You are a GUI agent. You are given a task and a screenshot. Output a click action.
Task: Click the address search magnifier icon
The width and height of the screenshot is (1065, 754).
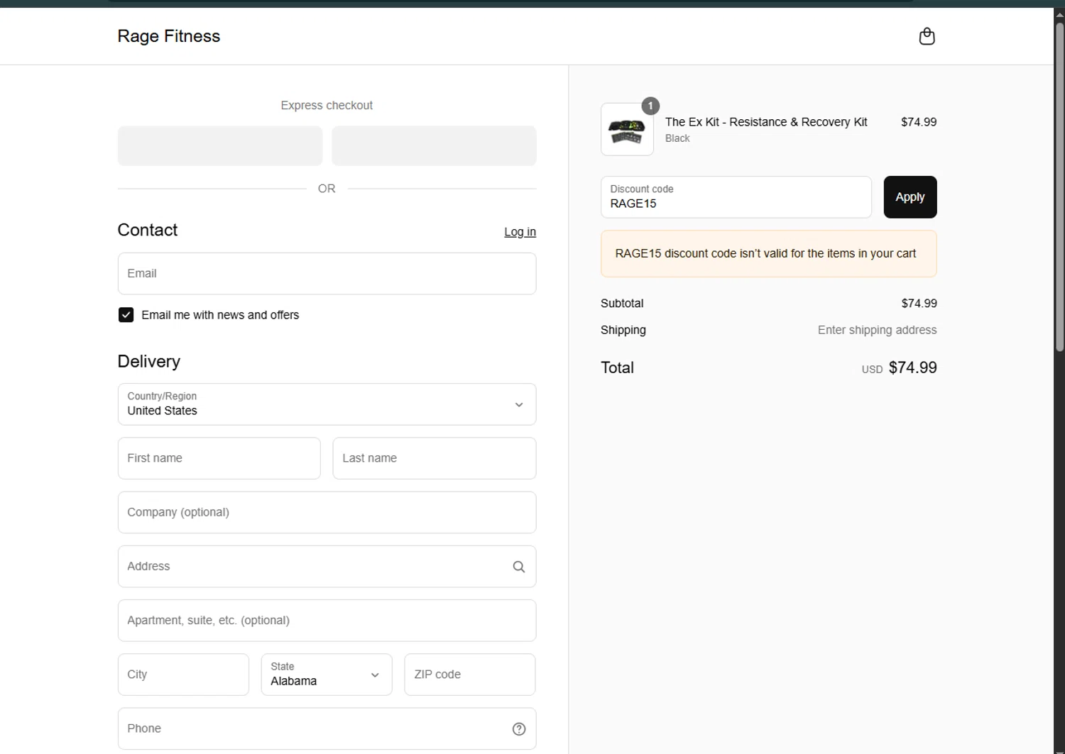tap(519, 567)
